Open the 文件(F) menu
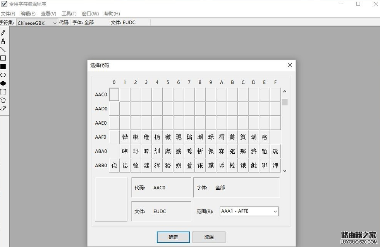The height and width of the screenshot is (247, 380). point(9,14)
